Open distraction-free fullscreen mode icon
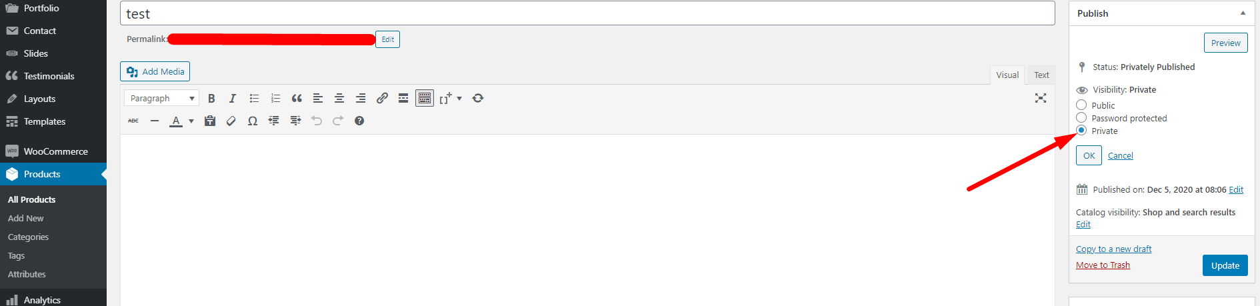The height and width of the screenshot is (306, 1260). tap(1041, 98)
